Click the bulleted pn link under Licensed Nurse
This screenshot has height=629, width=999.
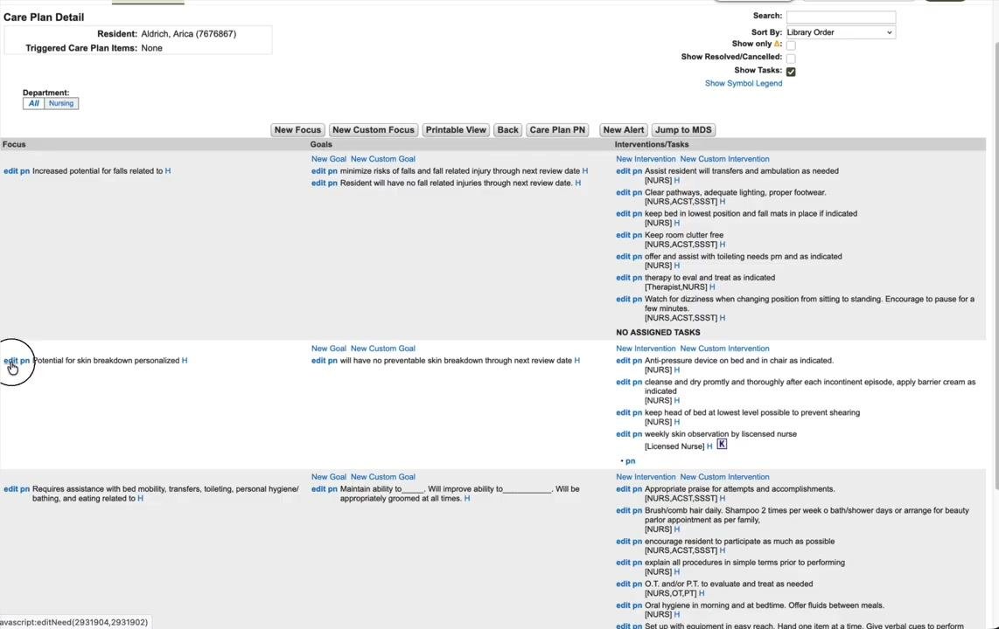(630, 461)
